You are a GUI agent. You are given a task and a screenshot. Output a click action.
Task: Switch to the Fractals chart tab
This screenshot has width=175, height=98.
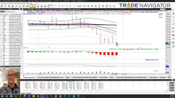click(x=68, y=77)
